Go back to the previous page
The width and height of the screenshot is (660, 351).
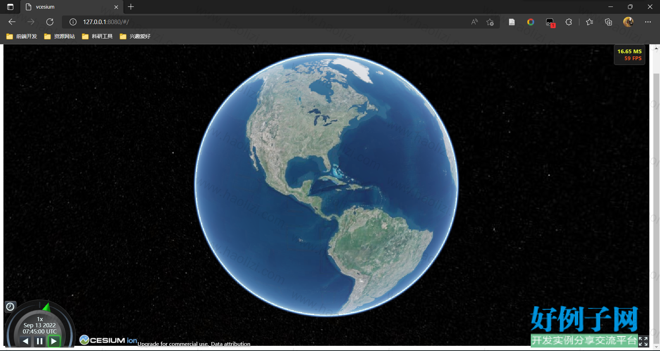12,22
